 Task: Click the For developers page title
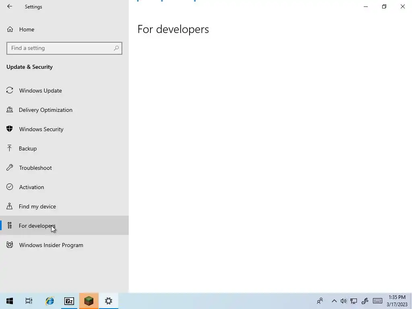point(173,29)
